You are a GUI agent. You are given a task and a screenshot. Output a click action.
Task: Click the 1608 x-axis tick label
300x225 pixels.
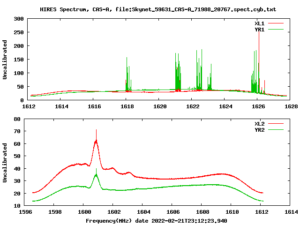[202, 212]
